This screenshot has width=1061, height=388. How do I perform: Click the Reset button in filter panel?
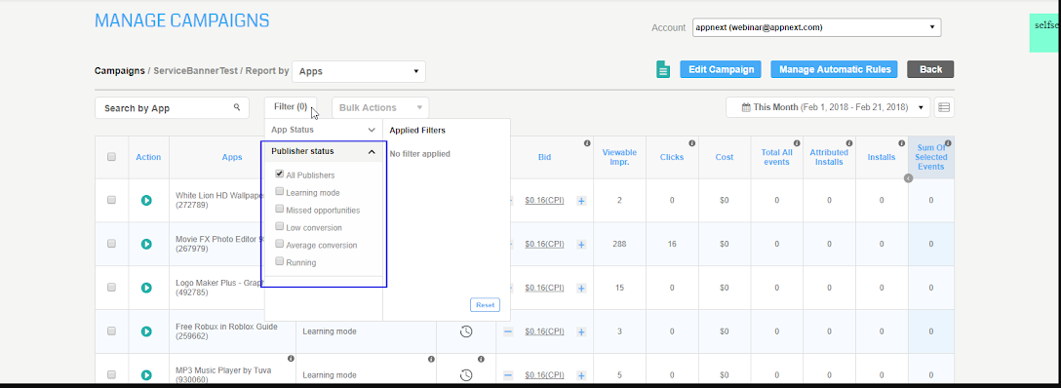point(486,305)
